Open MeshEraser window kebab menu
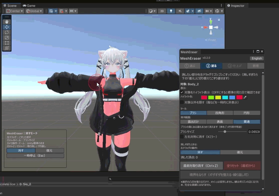The image size is (279, 196). [253, 52]
